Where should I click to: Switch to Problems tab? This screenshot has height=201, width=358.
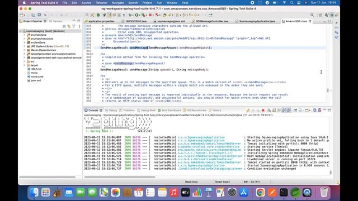coord(127,111)
